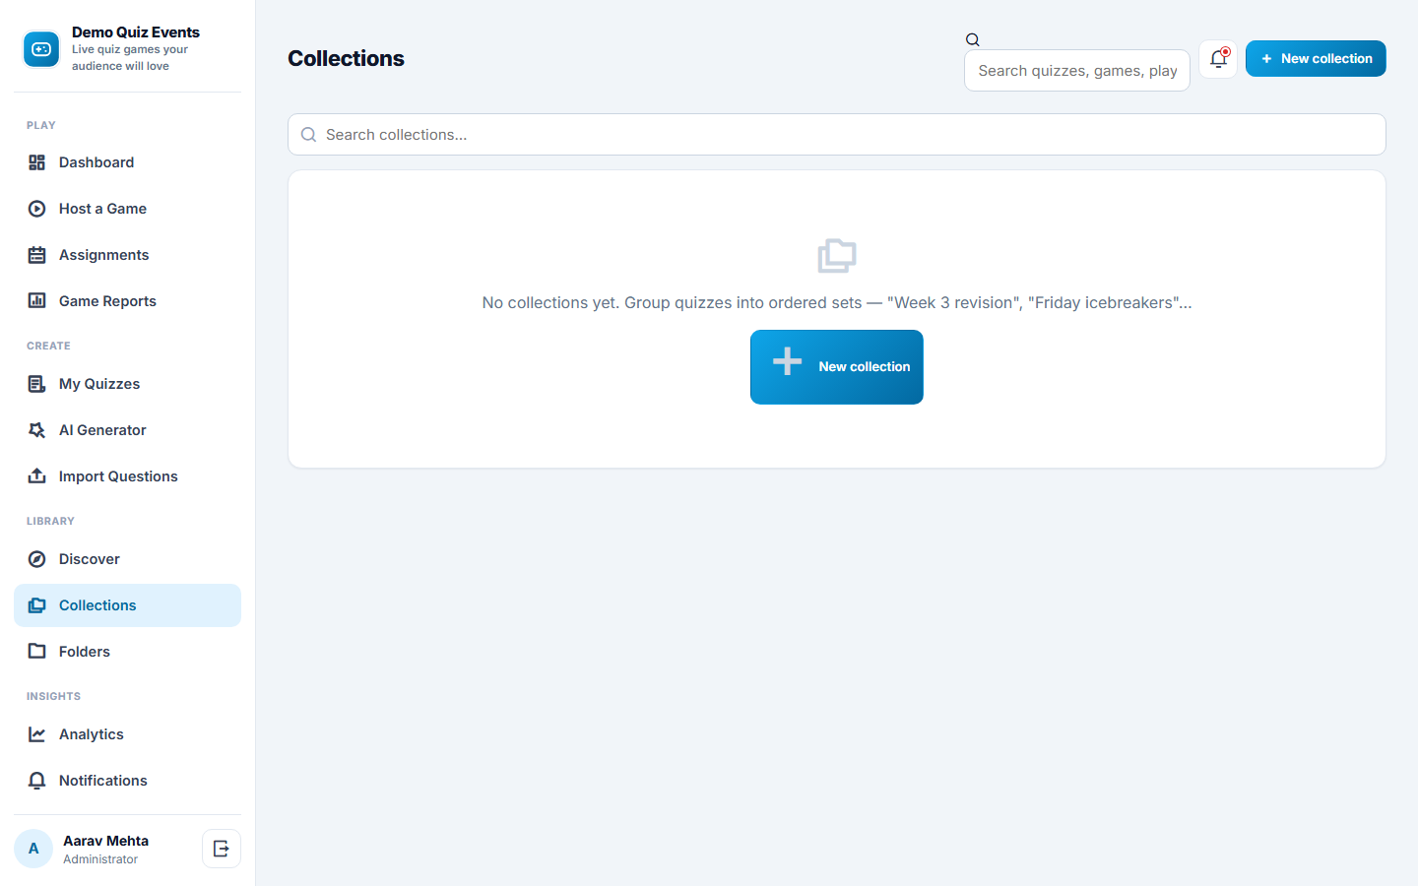1418x886 pixels.
Task: Click the Demo Quiz Events gamepad logo
Action: tap(41, 49)
